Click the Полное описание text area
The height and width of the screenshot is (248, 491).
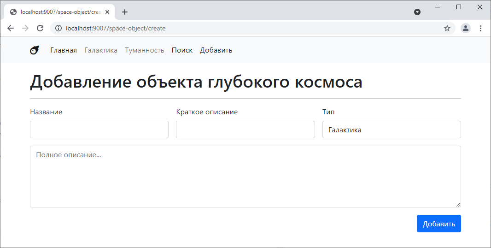pyautogui.click(x=245, y=177)
